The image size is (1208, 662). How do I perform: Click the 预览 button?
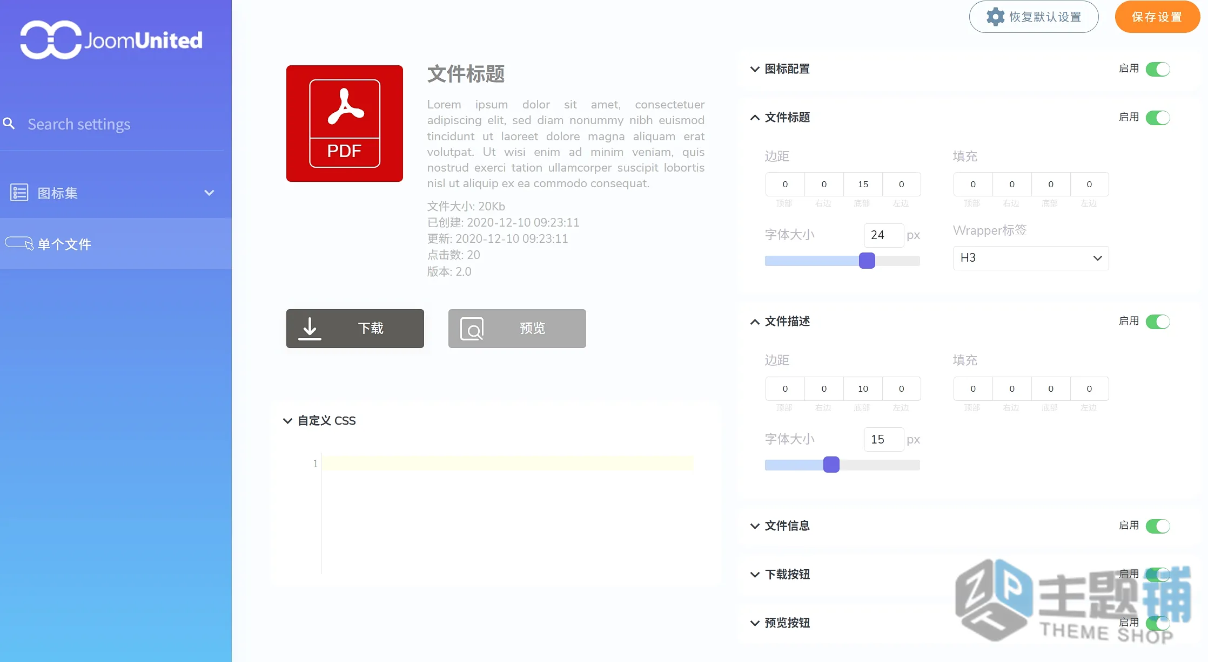tap(517, 329)
